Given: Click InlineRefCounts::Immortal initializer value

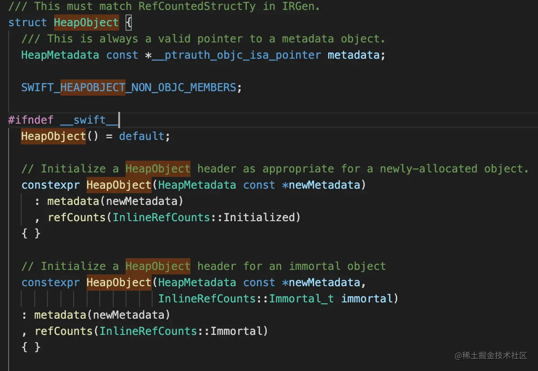Looking at the screenshot, I should coord(181,331).
